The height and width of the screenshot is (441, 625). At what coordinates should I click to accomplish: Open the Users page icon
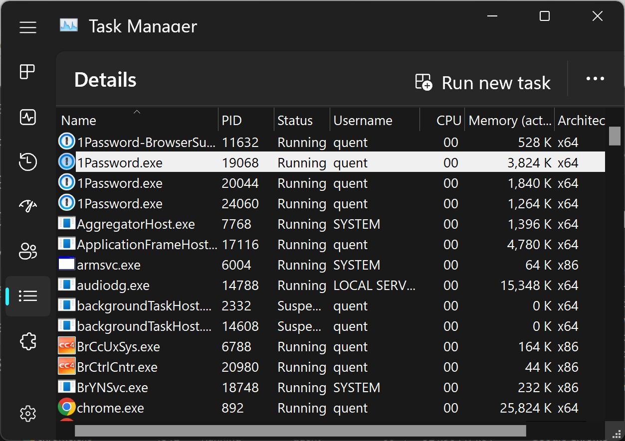28,251
